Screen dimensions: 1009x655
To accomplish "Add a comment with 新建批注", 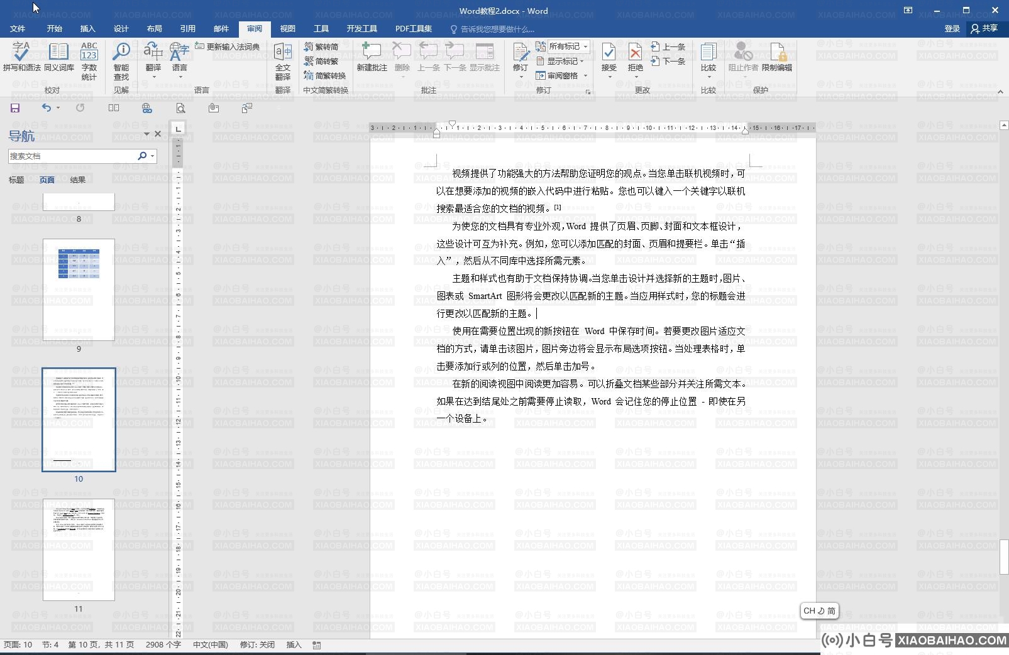I will point(372,57).
